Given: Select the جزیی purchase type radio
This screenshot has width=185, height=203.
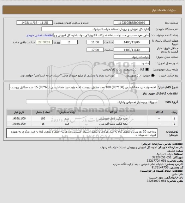Looking at the screenshot, I should click(153, 75).
